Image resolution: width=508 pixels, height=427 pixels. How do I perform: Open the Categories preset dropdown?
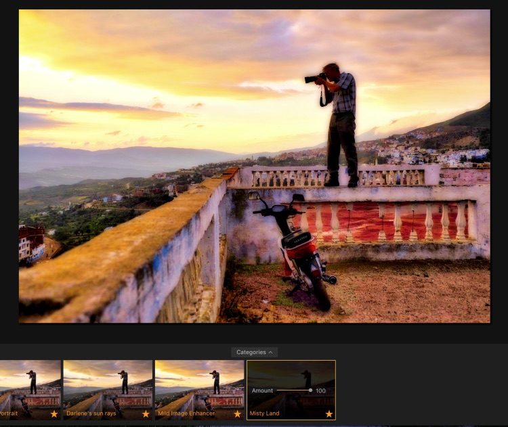254,352
